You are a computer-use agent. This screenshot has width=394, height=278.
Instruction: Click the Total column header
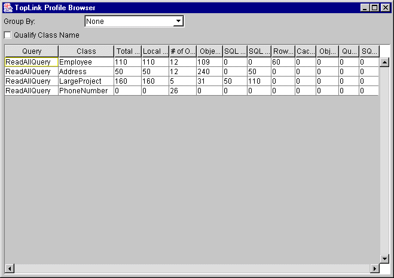128,51
